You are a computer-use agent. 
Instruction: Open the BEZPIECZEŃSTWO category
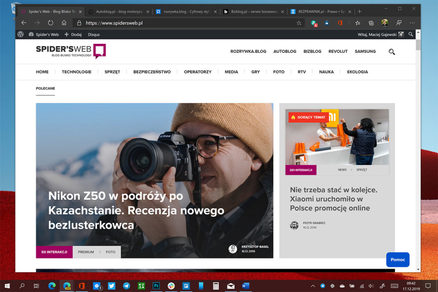152,72
